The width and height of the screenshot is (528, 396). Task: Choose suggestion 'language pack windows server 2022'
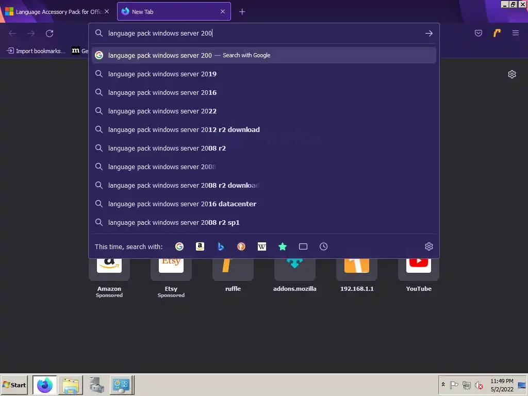263,111
